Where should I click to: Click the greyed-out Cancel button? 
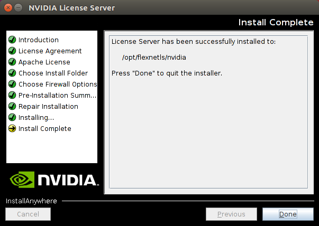click(28, 214)
